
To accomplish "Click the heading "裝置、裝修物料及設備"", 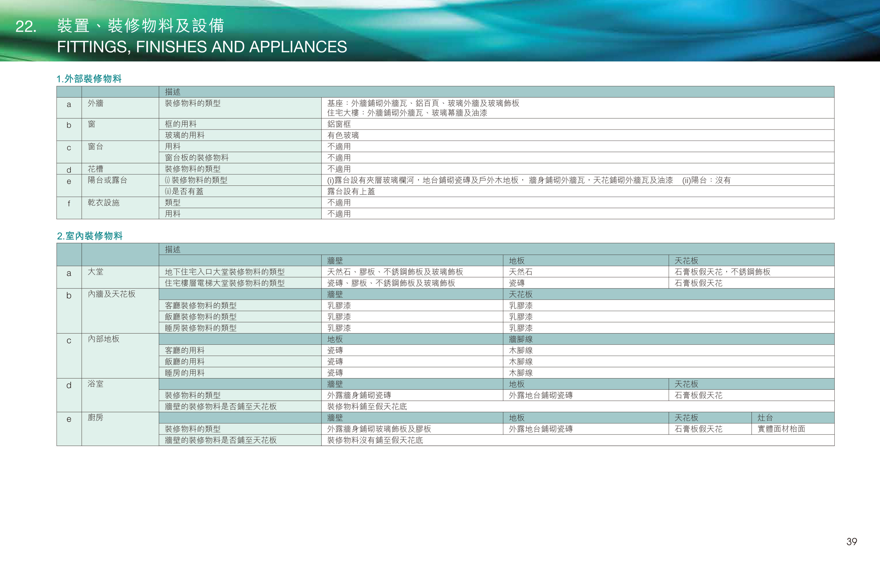I will point(141,26).
